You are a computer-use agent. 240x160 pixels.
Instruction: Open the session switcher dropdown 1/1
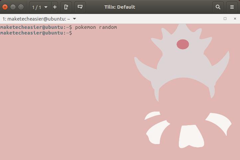pos(40,7)
